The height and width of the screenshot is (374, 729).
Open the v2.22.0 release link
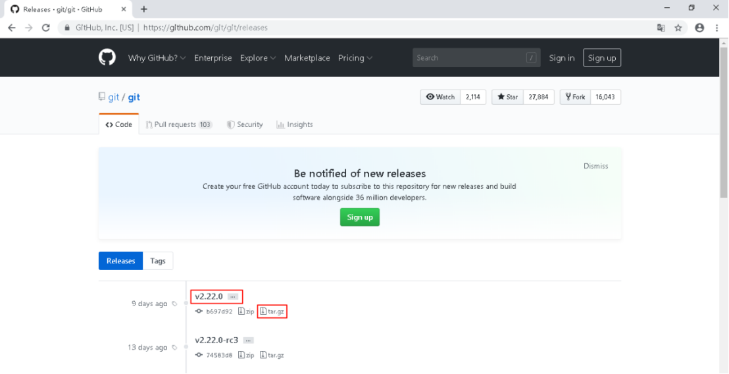coord(209,296)
